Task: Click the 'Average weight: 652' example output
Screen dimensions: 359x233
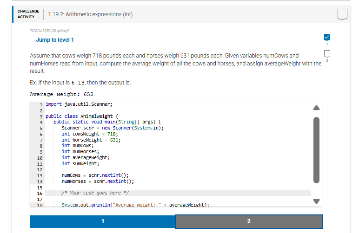Action: [x=61, y=94]
